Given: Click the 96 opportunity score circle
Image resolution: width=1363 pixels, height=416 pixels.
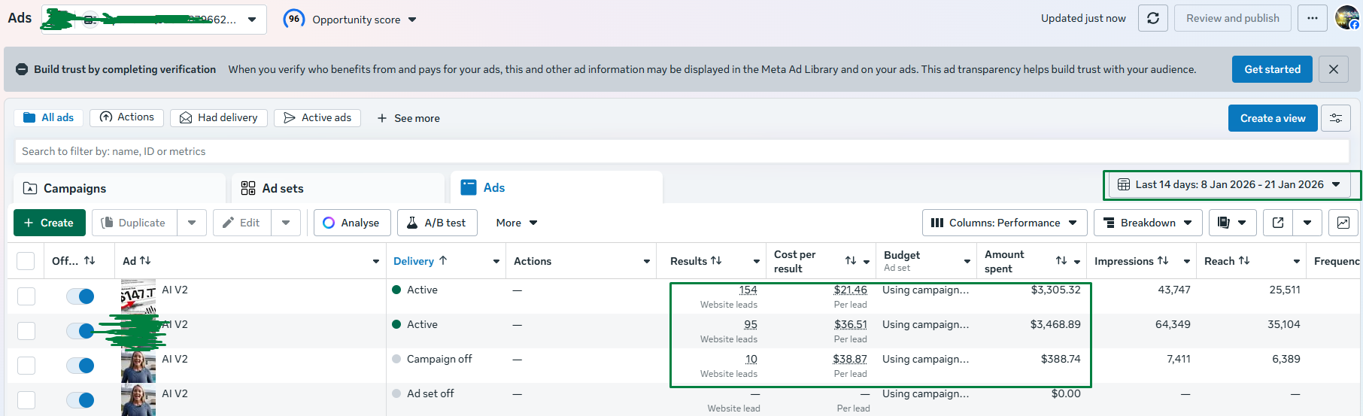Looking at the screenshot, I should [294, 19].
